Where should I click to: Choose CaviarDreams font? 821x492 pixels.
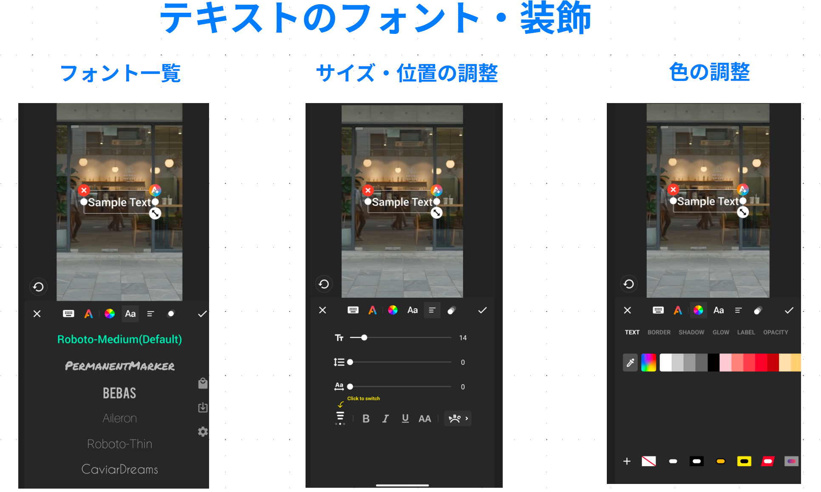click(x=119, y=469)
